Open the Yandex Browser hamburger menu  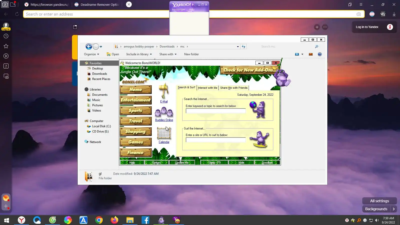pos(361,4)
